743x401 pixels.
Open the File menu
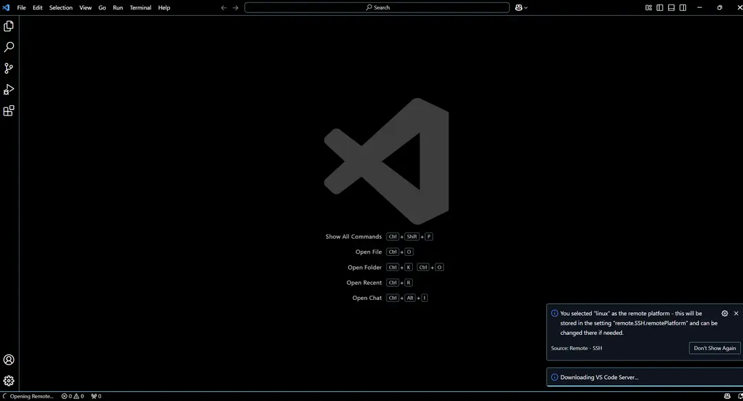point(21,8)
